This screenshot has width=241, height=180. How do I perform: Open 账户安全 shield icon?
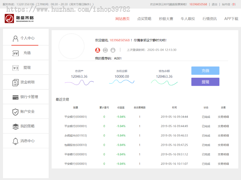[16, 112]
